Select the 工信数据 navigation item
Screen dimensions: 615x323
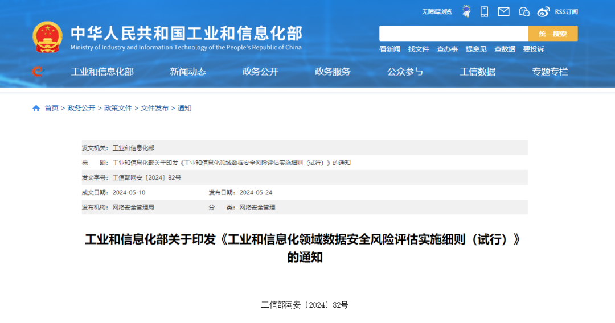pos(477,72)
